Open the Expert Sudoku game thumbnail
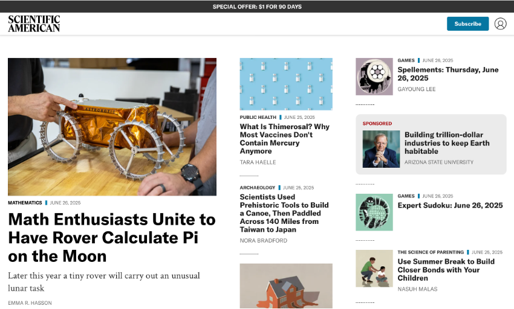Screen dimensions: 514x309 pyautogui.click(x=374, y=212)
